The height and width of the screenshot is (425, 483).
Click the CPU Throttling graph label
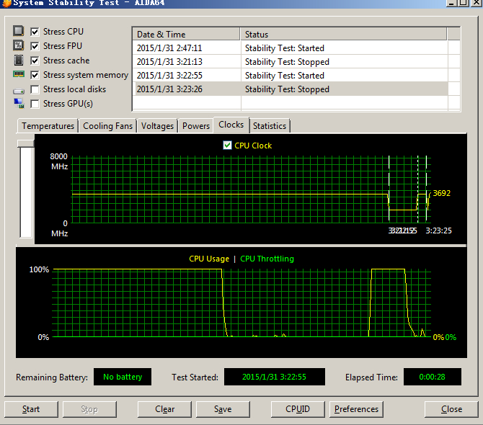click(267, 259)
